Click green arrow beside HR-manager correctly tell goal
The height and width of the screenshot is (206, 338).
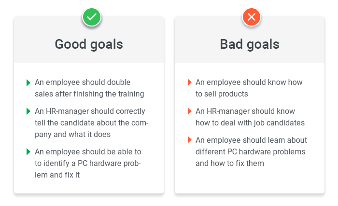click(x=28, y=111)
